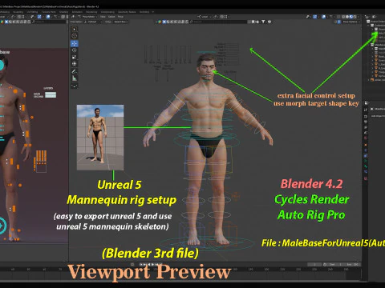Toggle the blue mirror option beside Pose Options

339,22
